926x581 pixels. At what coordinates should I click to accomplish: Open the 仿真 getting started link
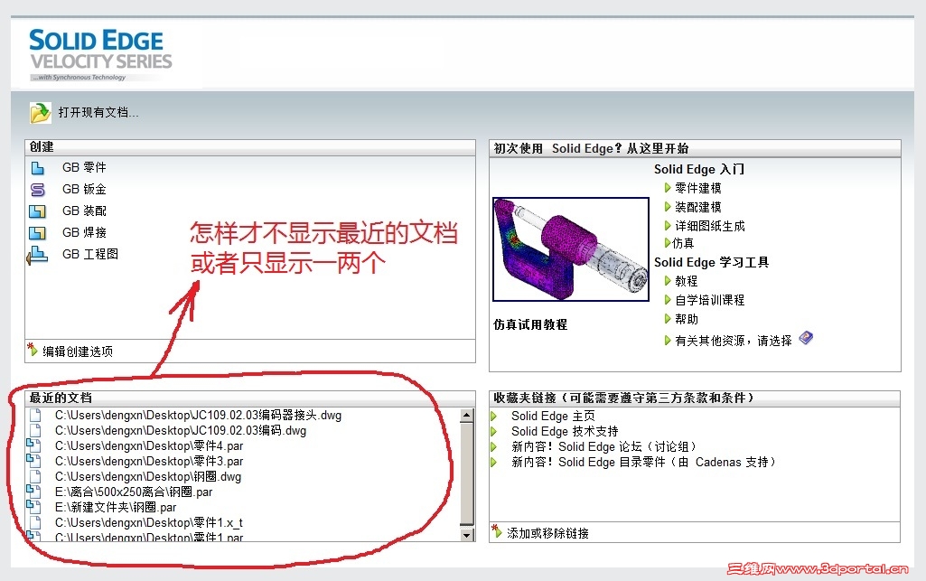(x=683, y=243)
